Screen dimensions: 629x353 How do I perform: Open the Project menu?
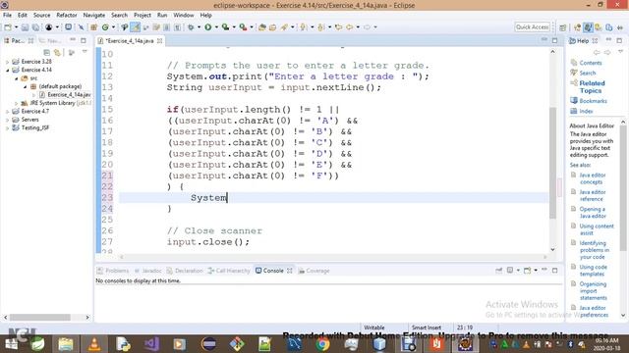143,16
